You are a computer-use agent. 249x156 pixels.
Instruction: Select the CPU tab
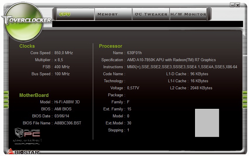pyautogui.click(x=73, y=14)
